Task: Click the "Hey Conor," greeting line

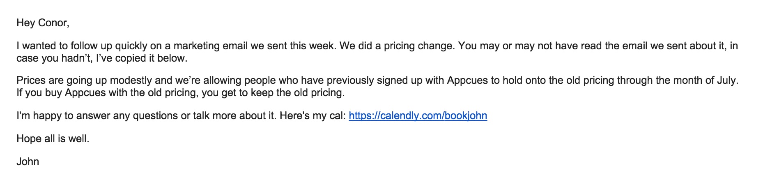Action: pos(43,23)
